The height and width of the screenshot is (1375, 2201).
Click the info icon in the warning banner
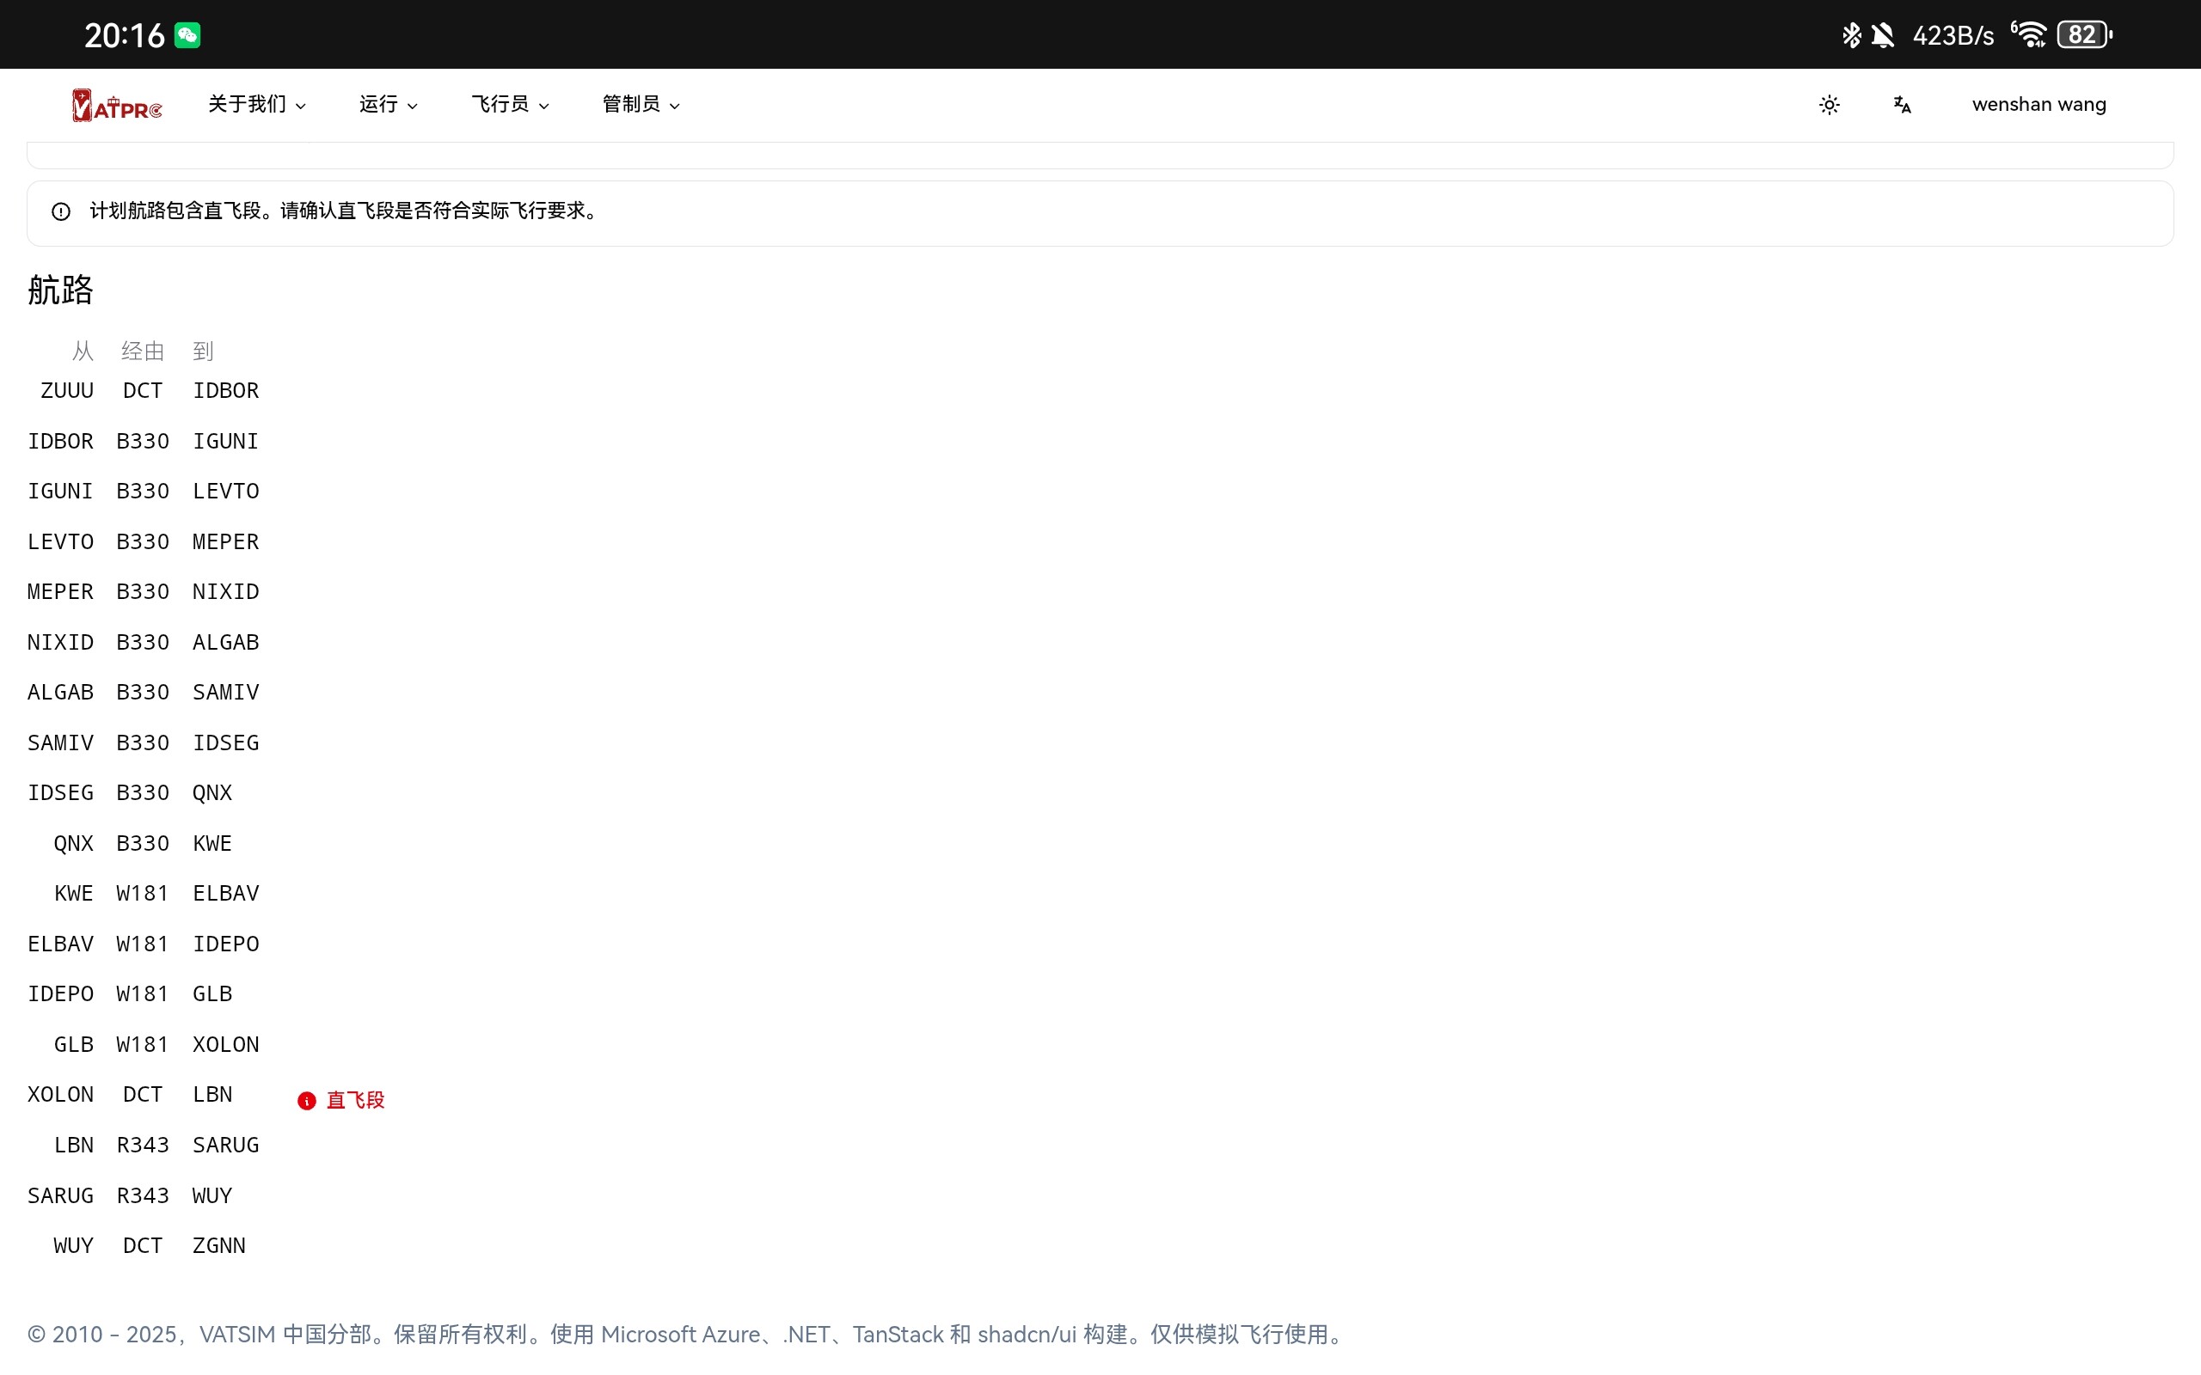(x=60, y=212)
